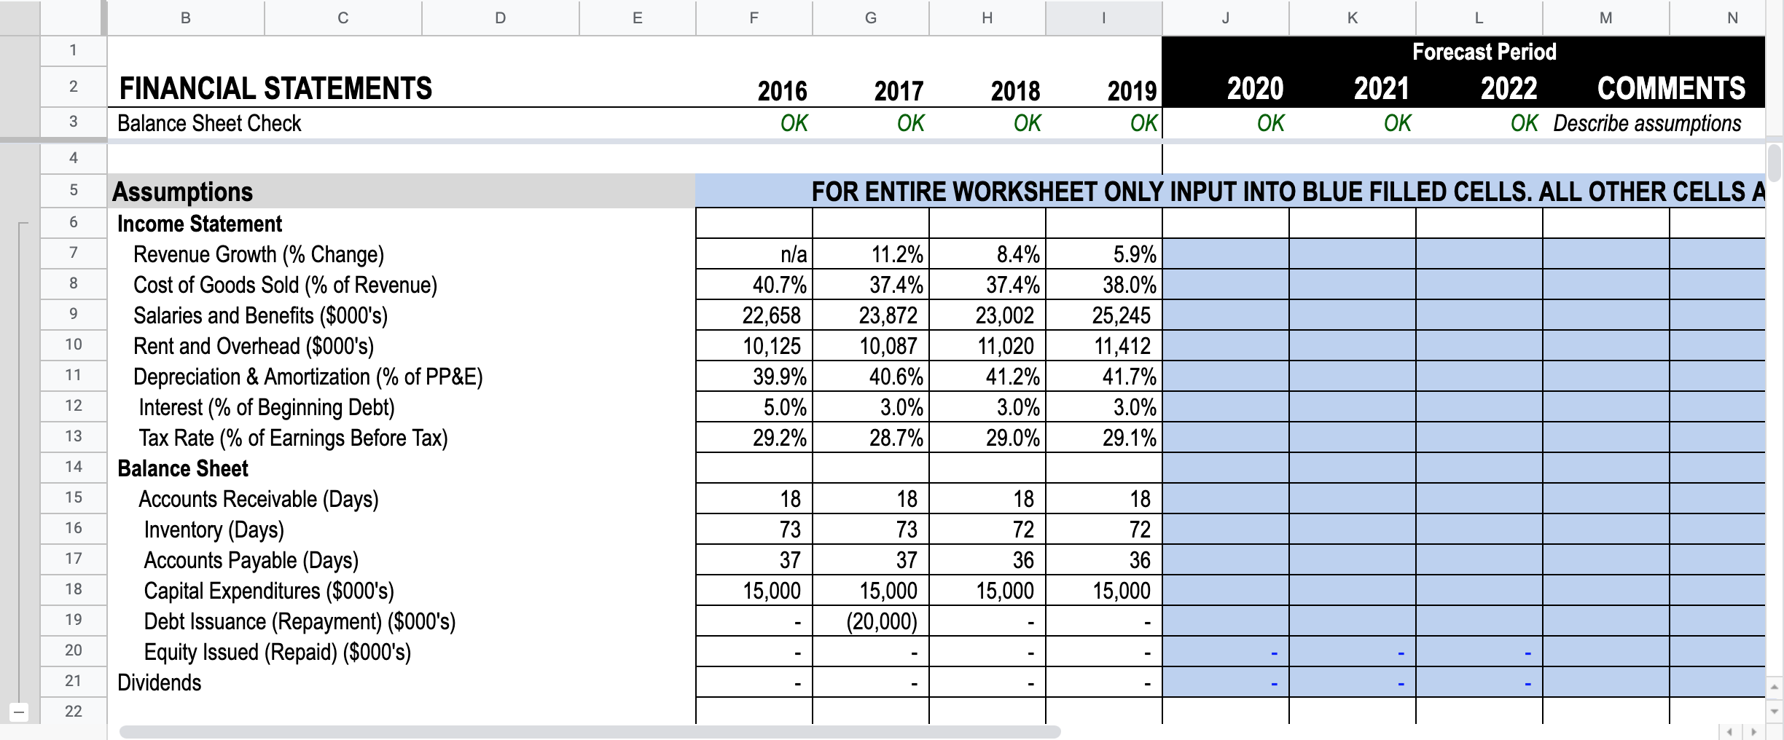Screen dimensions: 1784x740
Task: Select the Debt Issuance (Repayment) label
Action: coord(300,621)
